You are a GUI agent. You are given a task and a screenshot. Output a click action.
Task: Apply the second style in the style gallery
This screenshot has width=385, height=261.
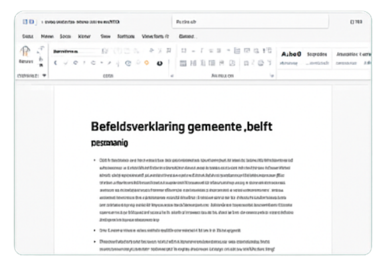coord(317,55)
